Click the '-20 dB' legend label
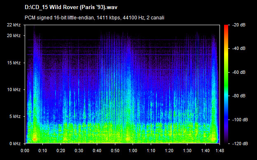The image size is (257, 160). click(x=238, y=25)
